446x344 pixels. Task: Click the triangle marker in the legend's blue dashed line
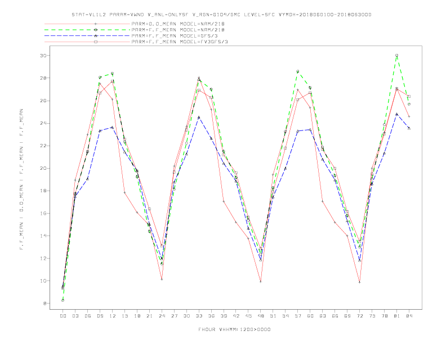pos(96,36)
